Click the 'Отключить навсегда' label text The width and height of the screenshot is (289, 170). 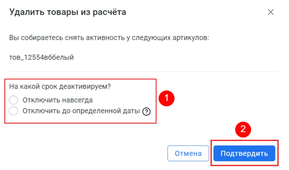pos(57,100)
